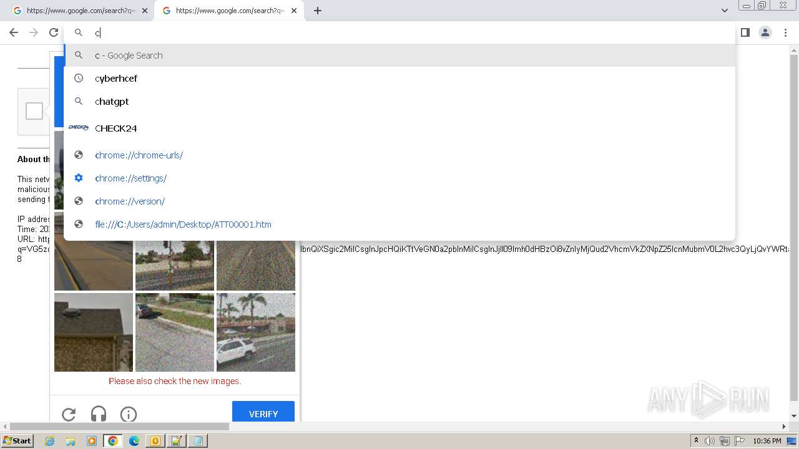
Task: Open the chrome://version/ suggestion
Action: pyautogui.click(x=399, y=201)
